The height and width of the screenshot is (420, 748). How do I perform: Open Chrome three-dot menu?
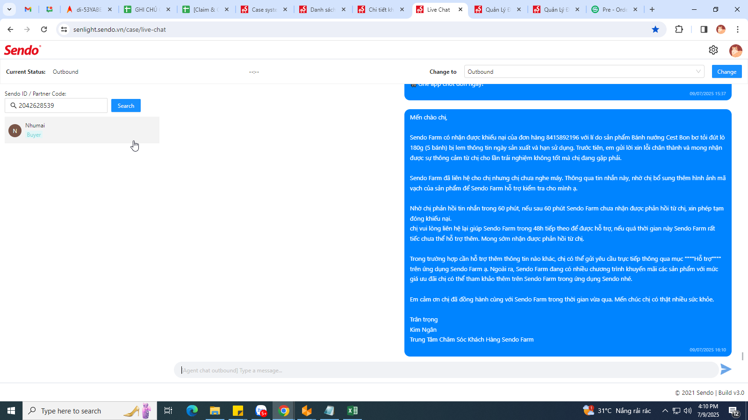(x=738, y=29)
